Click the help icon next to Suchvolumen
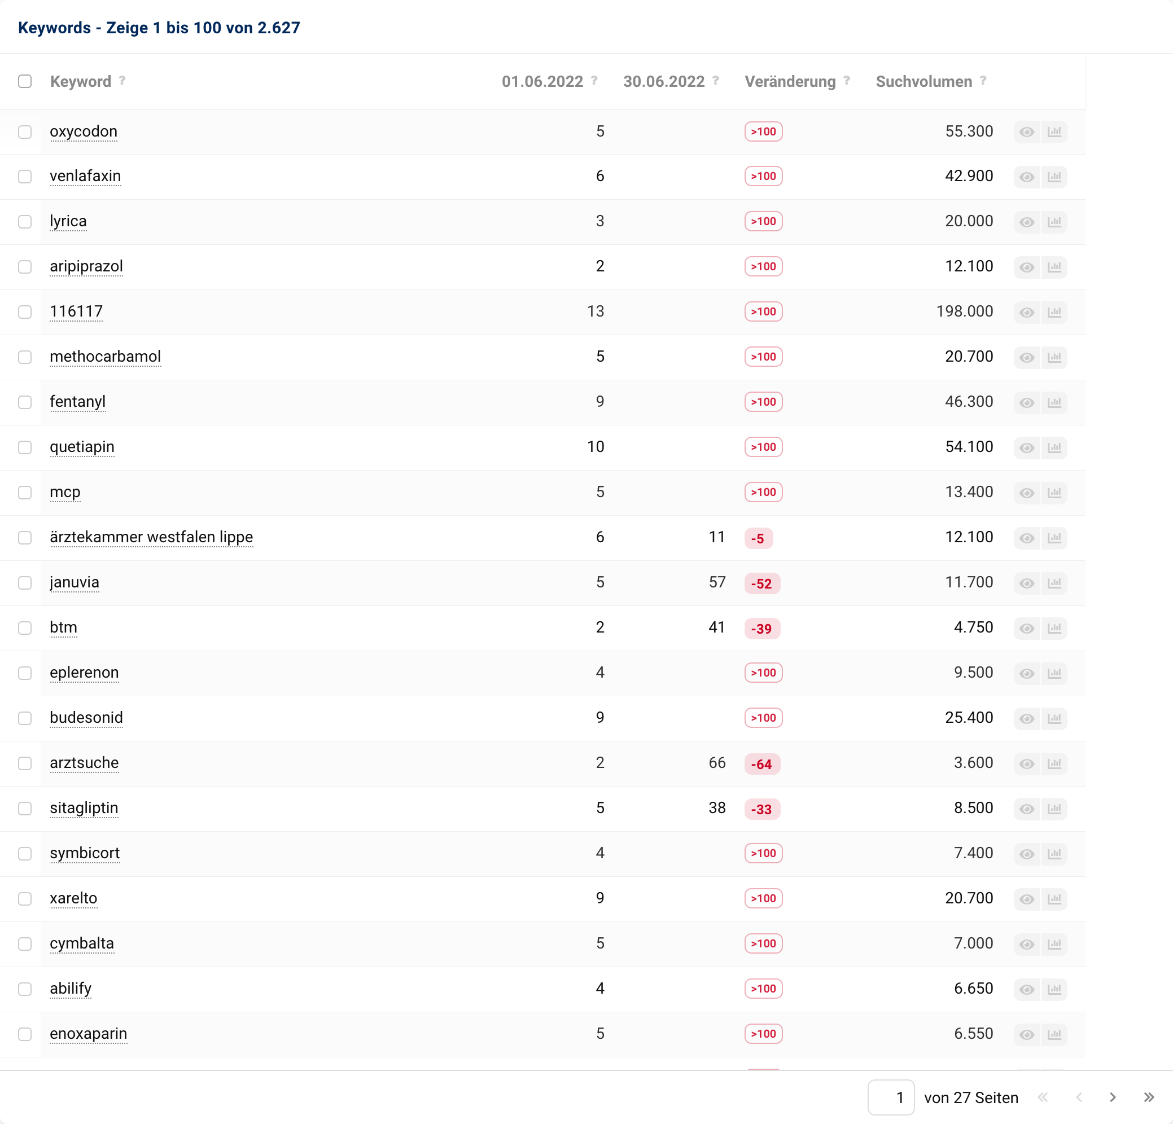The image size is (1173, 1124). tap(983, 80)
